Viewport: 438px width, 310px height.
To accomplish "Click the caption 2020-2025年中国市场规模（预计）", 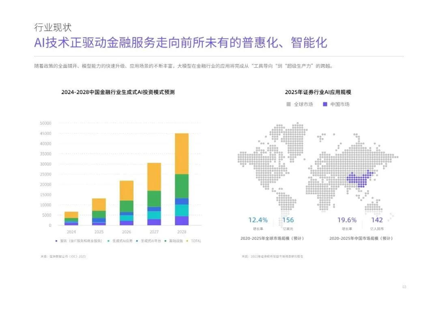I will (361, 239).
